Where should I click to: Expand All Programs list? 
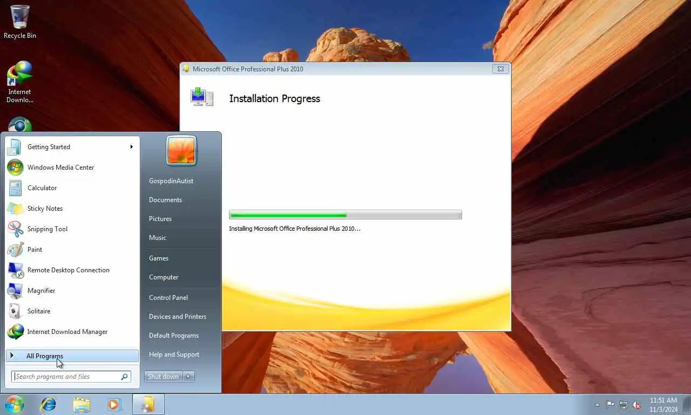point(72,356)
